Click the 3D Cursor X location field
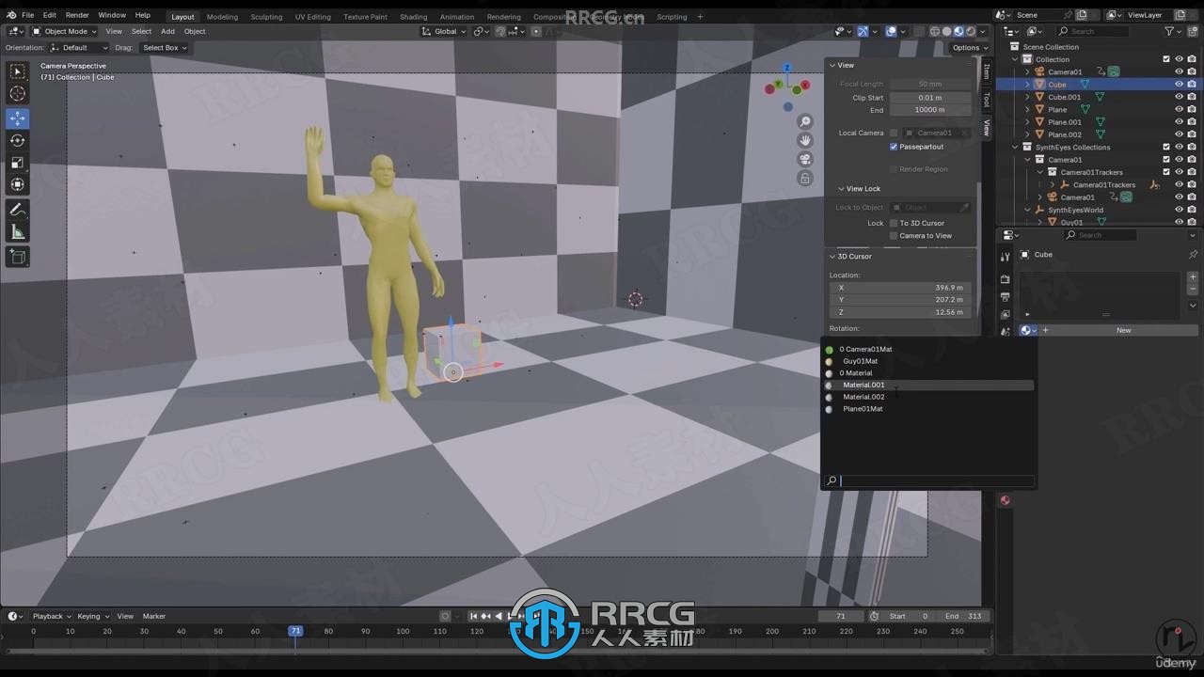 pos(900,287)
